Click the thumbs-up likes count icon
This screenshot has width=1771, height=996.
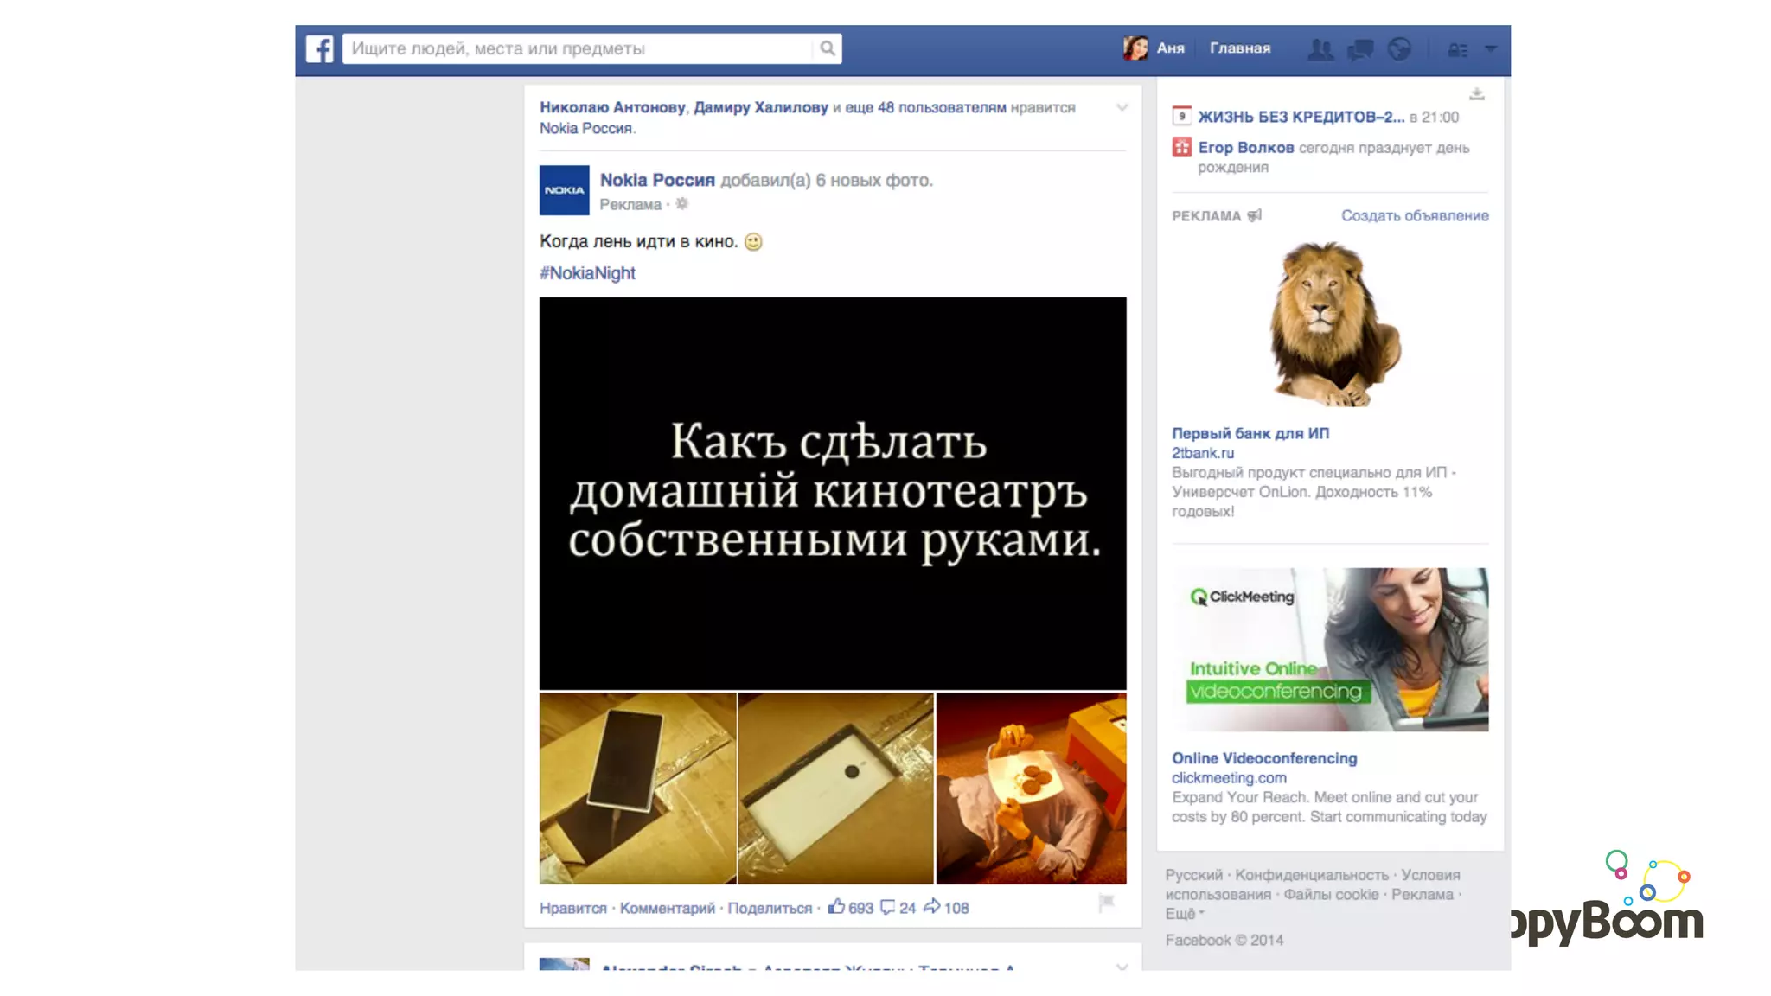[x=836, y=906]
